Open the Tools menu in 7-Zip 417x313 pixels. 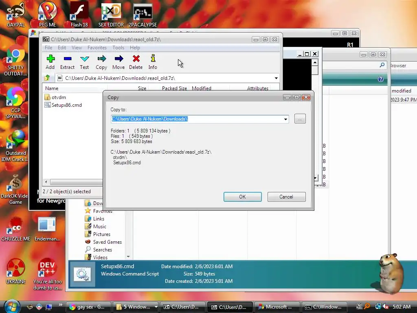click(x=118, y=48)
